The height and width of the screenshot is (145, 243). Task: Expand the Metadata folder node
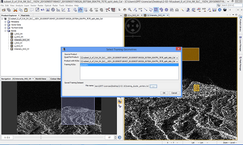(x=5, y=22)
